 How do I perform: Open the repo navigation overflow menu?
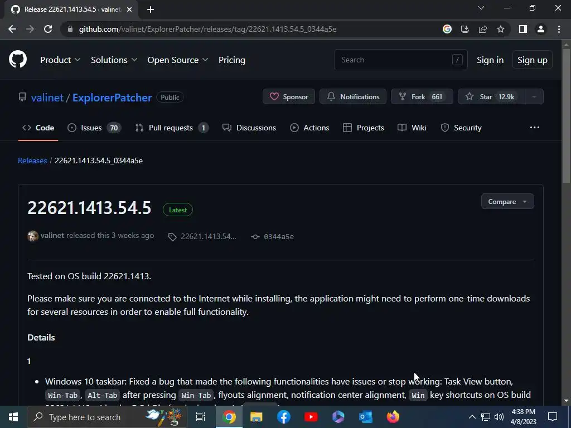point(535,128)
